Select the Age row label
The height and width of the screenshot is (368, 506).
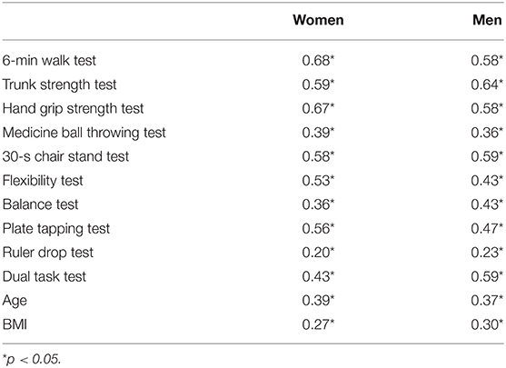click(x=15, y=301)
